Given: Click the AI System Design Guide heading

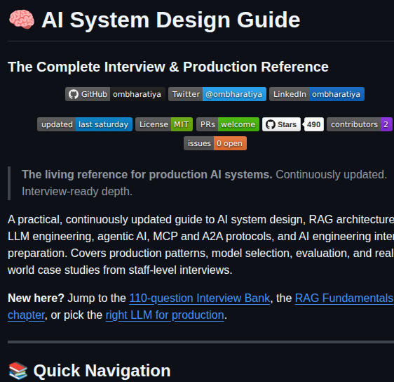Looking at the screenshot, I should tap(171, 20).
